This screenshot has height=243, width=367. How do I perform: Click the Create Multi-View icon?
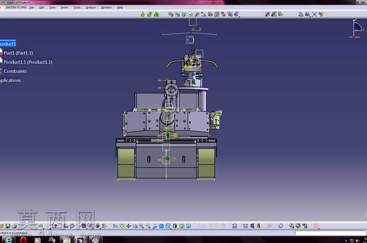point(161,226)
